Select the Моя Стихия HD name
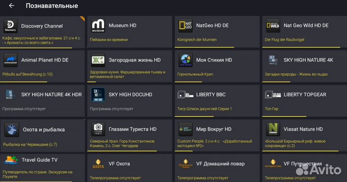Viewport: 347px width, 182px height. (x=214, y=60)
